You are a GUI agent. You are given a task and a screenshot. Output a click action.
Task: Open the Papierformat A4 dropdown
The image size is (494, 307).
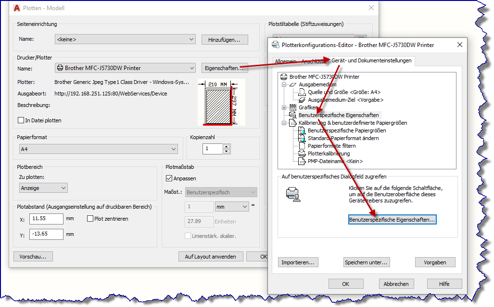98,149
